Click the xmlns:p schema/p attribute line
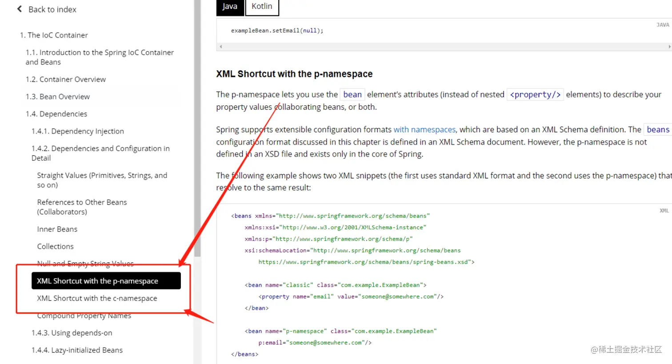The image size is (672, 364). pos(328,239)
